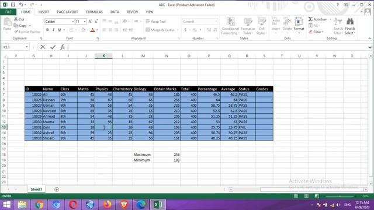
Task: Open the number format dropdown showing General
Action: click(x=216, y=22)
